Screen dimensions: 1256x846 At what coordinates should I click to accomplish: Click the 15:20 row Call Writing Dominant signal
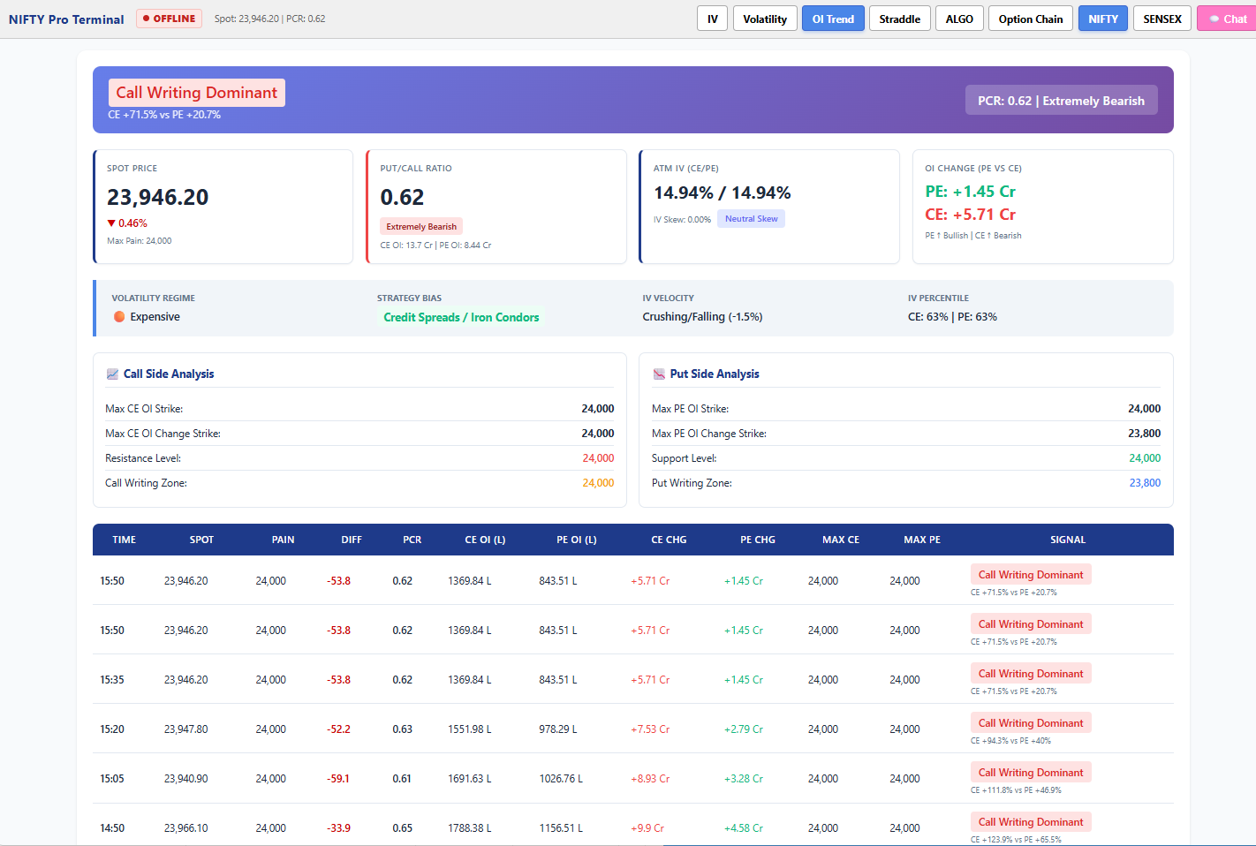(x=1031, y=722)
